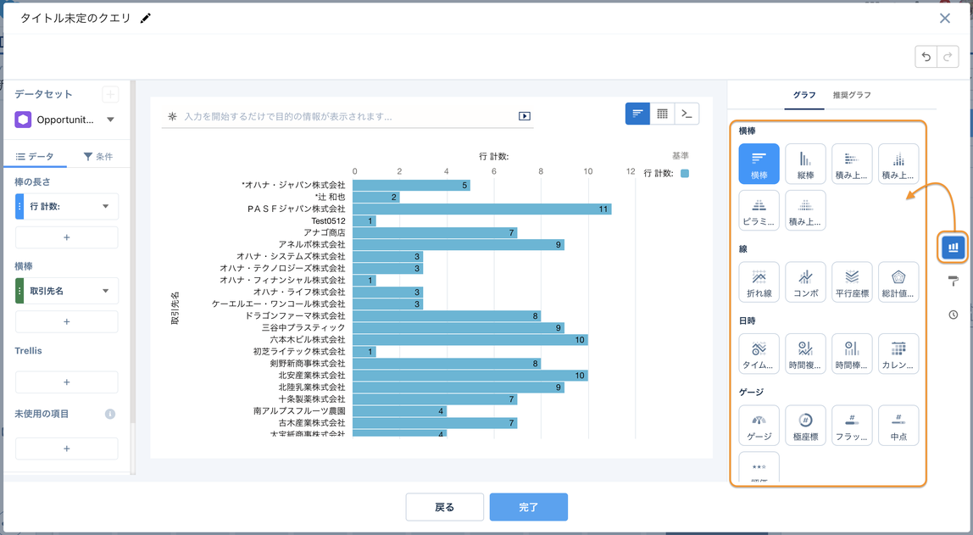Switch to table view icon
Viewport: 973px width, 535px height.
coord(661,113)
